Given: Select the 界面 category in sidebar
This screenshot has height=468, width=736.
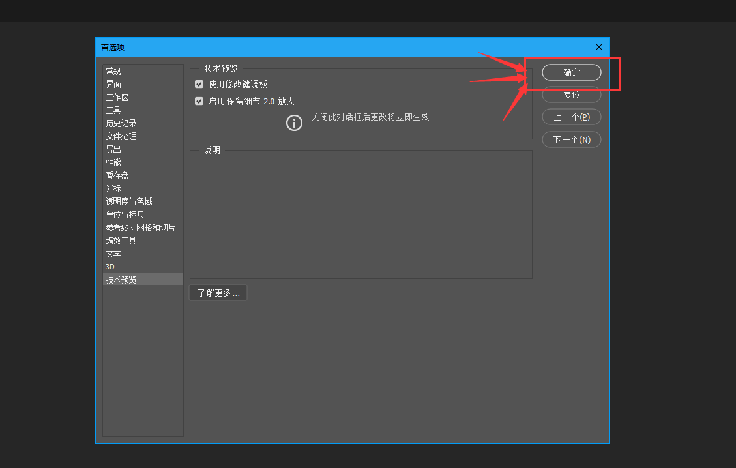Looking at the screenshot, I should point(143,84).
